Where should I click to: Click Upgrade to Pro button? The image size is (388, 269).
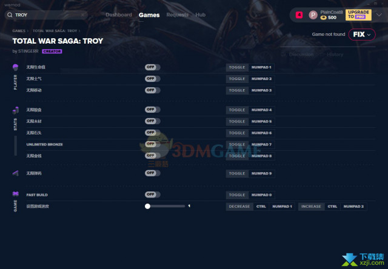tap(358, 15)
